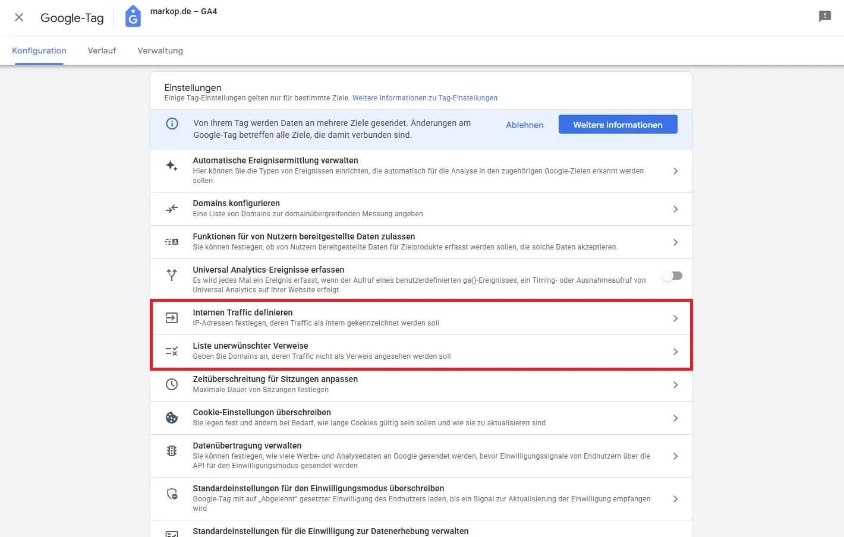Screen dimensions: 844x537
Task: Open the link Weitere Informationen zu Tag-Einstellungen
Action: point(426,98)
